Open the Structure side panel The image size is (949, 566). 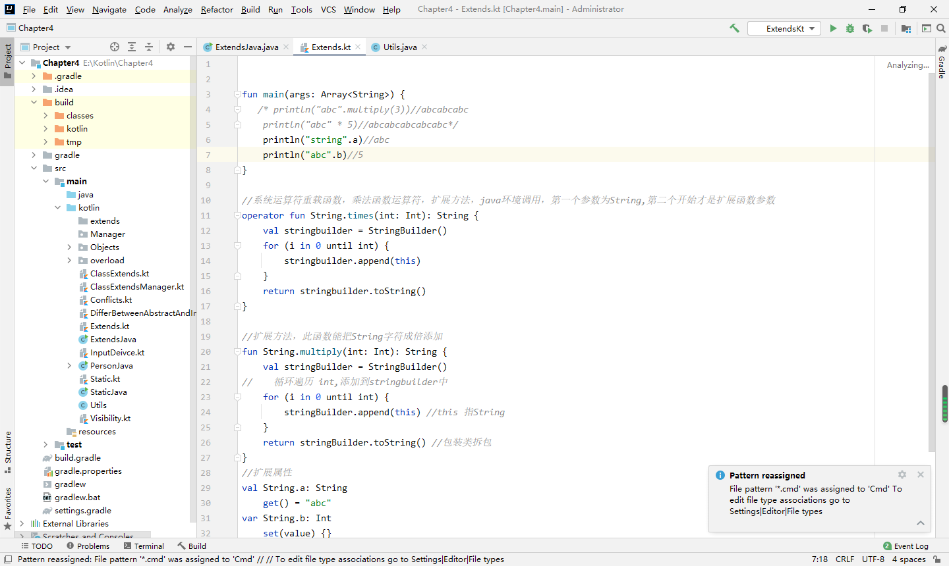pyautogui.click(x=7, y=452)
